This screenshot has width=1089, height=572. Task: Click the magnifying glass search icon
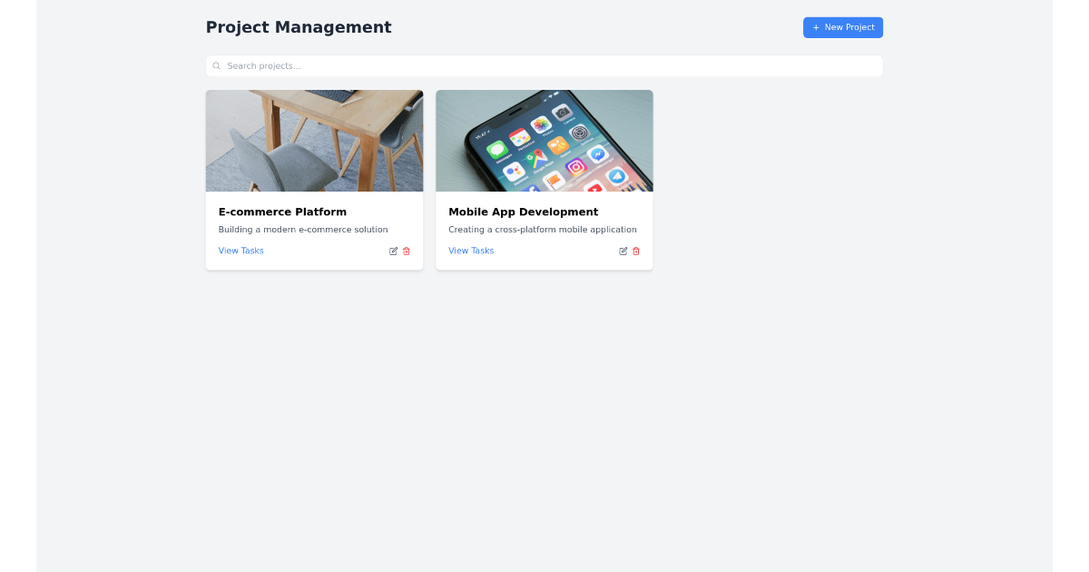coord(216,65)
